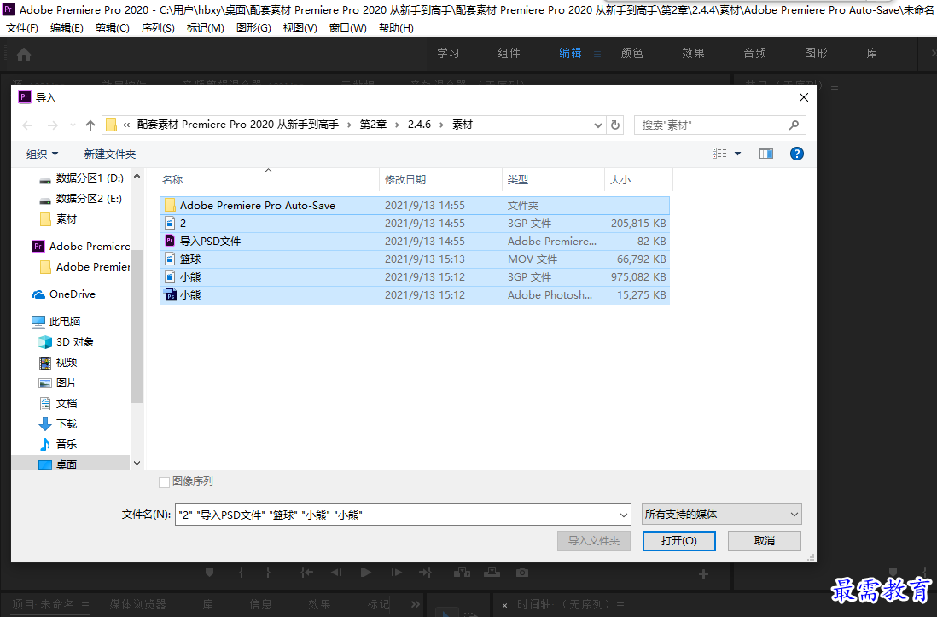Viewport: 937px width, 617px height.
Task: Open the Adobe Premiere sidebar entry with Pr icon
Action: click(81, 247)
